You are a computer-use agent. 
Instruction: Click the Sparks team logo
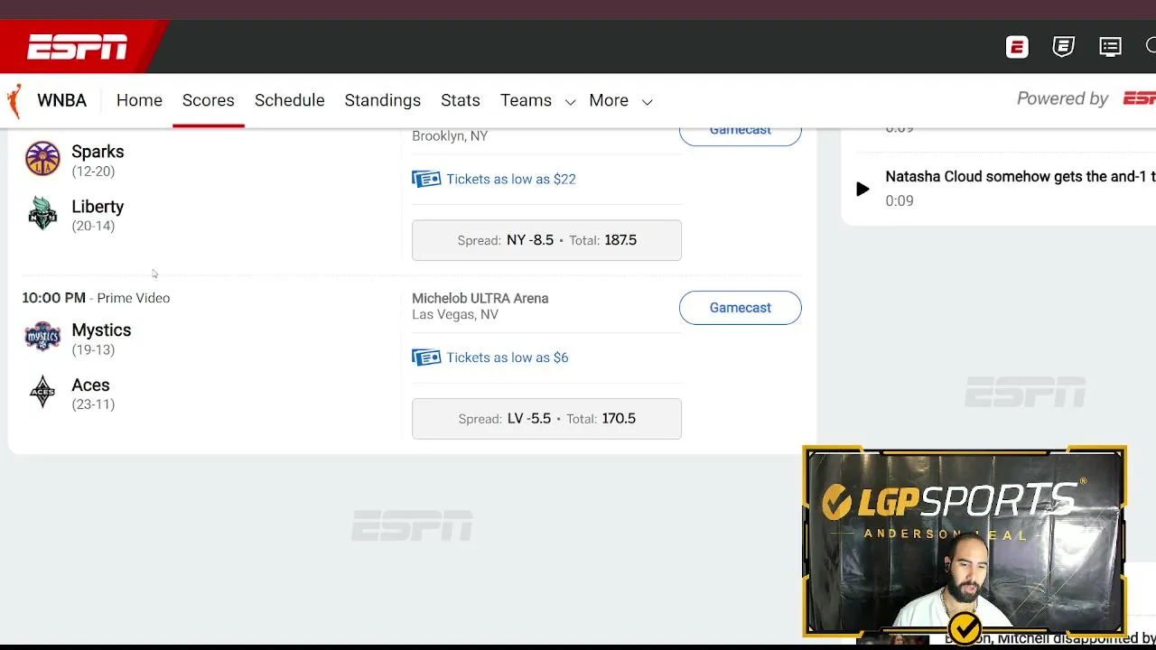click(x=42, y=159)
